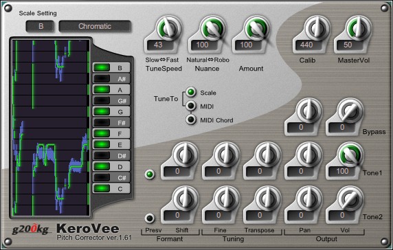Screen dimensions: 393x250
Task: Toggle the G note key
Action: 111,112
